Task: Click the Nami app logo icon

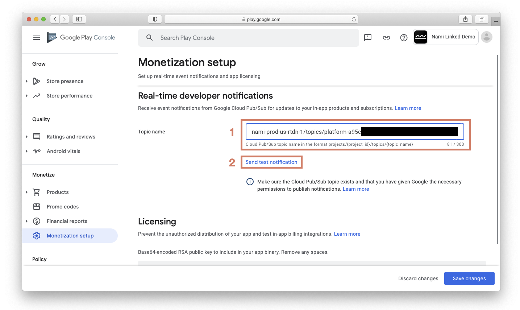Action: (x=421, y=37)
